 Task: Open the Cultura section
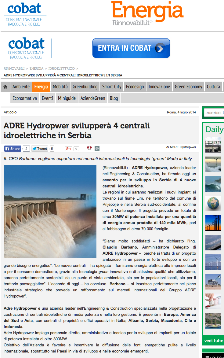pyautogui.click(x=213, y=87)
